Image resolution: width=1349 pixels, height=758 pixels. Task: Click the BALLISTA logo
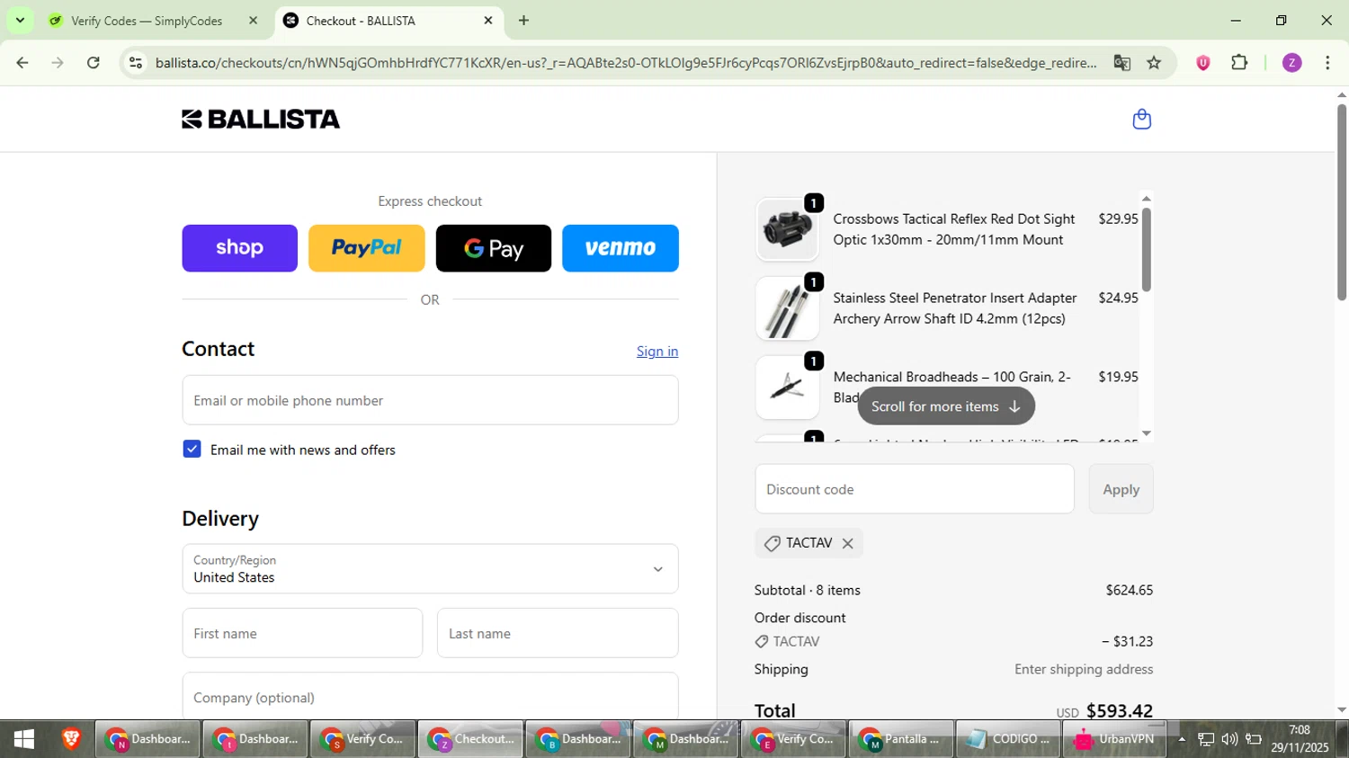pyautogui.click(x=261, y=120)
